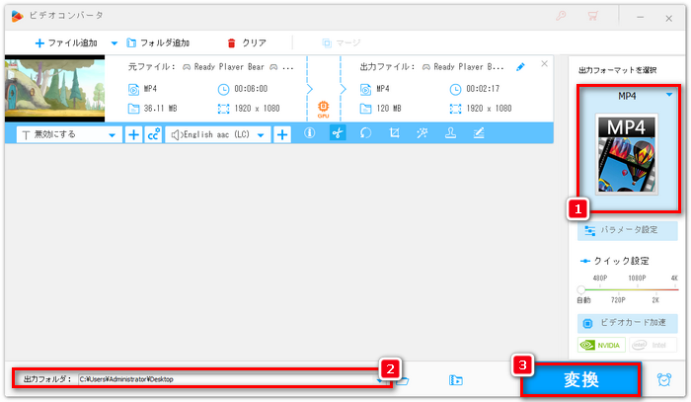Toggle ビデオカード加速 GPU acceleration
The image size is (691, 402).
[x=628, y=323]
